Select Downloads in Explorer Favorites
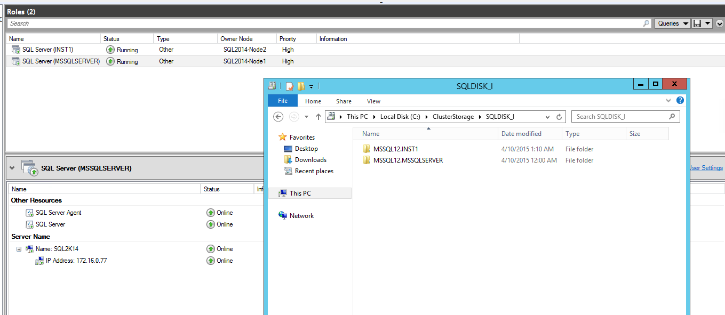The width and height of the screenshot is (725, 315). (310, 160)
